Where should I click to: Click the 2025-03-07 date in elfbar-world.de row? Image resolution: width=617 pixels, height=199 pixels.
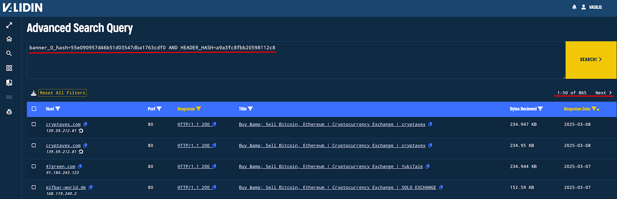[x=577, y=187]
